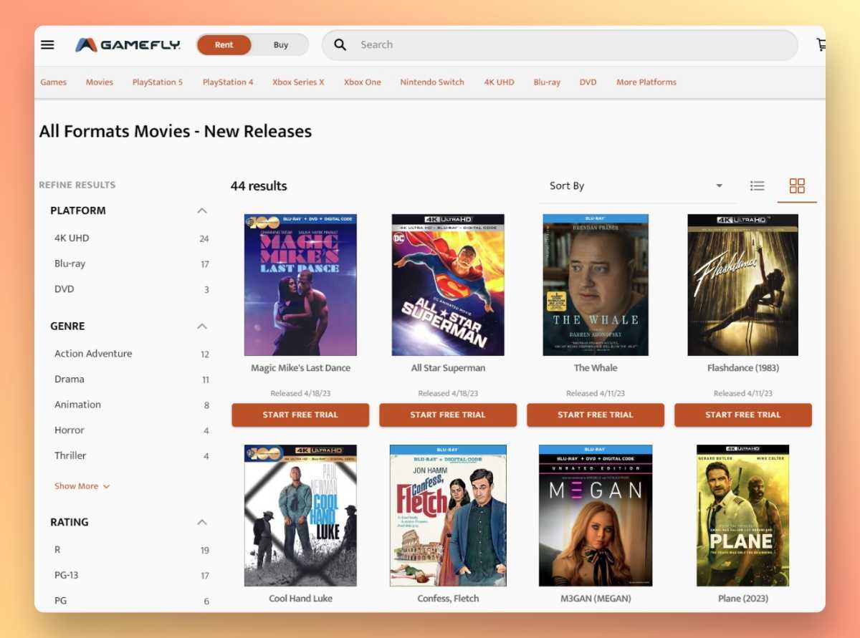The image size is (860, 638).
Task: Open The Whale cover thumbnail
Action: pyautogui.click(x=596, y=285)
